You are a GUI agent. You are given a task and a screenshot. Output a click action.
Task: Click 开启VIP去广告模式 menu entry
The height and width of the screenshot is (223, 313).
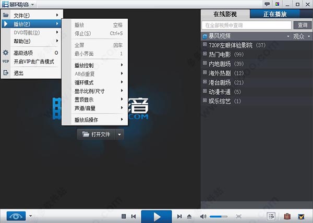point(32,61)
